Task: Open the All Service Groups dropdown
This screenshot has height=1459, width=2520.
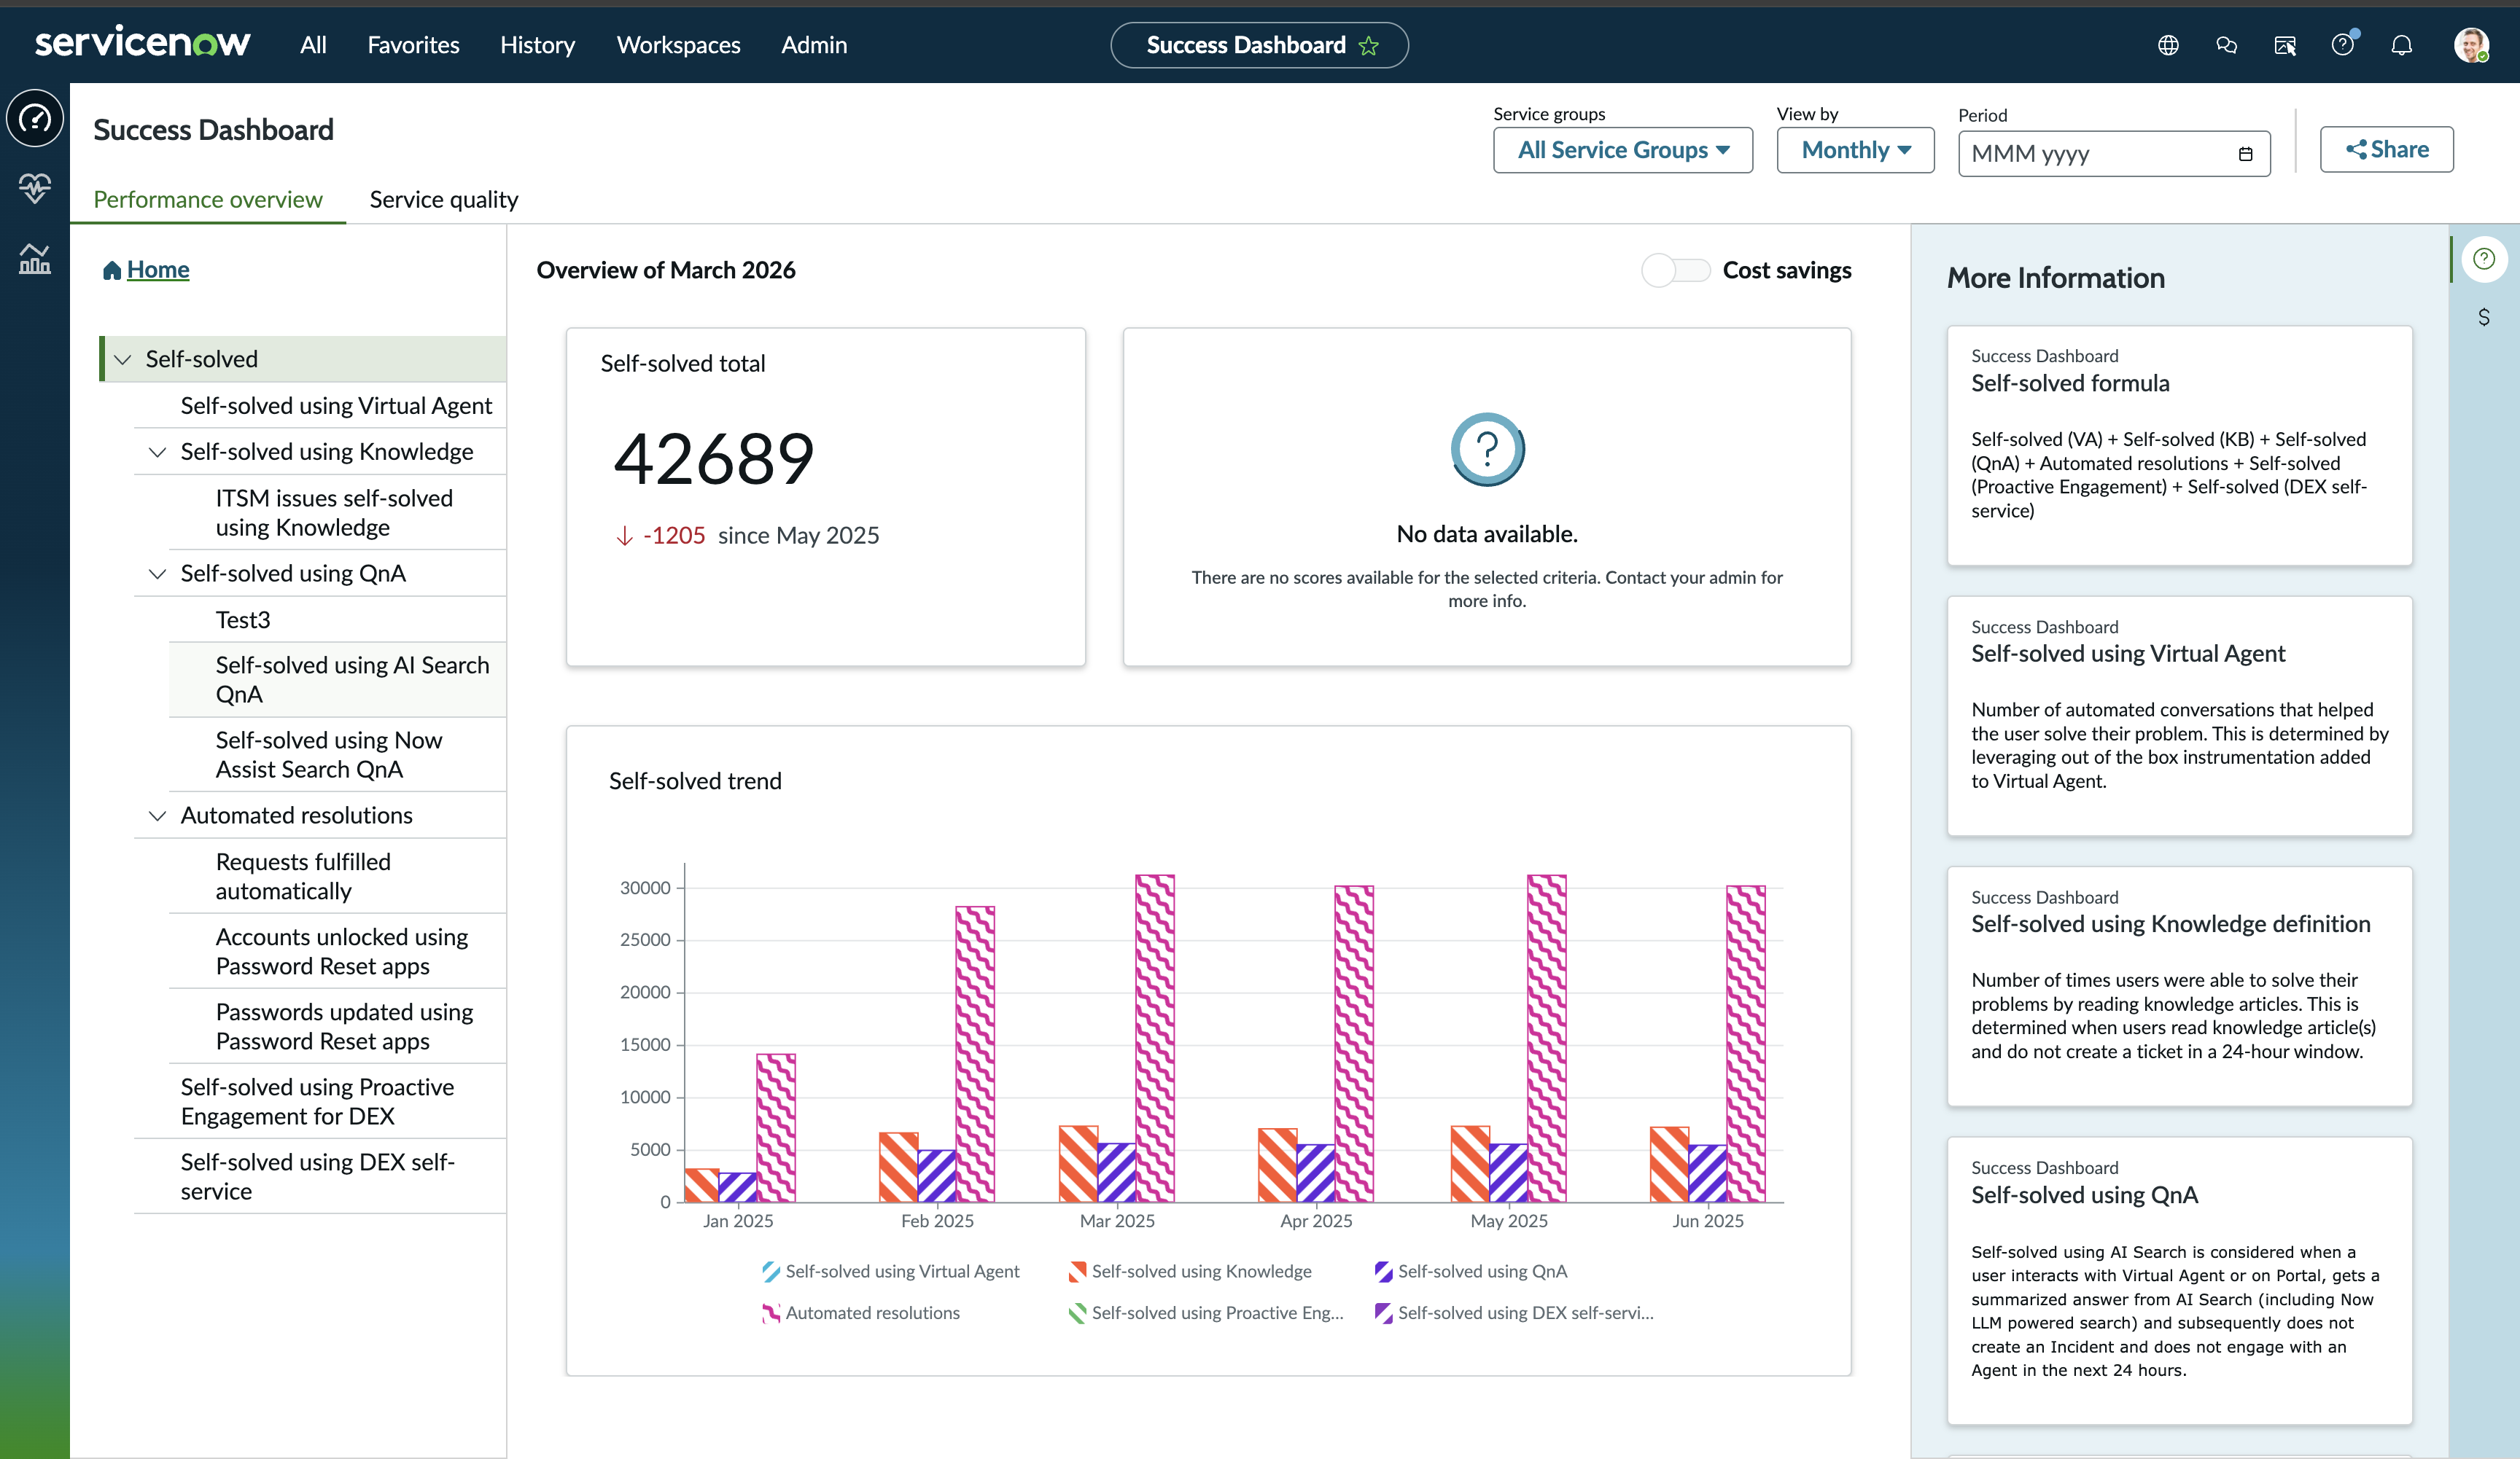Action: coord(1623,150)
